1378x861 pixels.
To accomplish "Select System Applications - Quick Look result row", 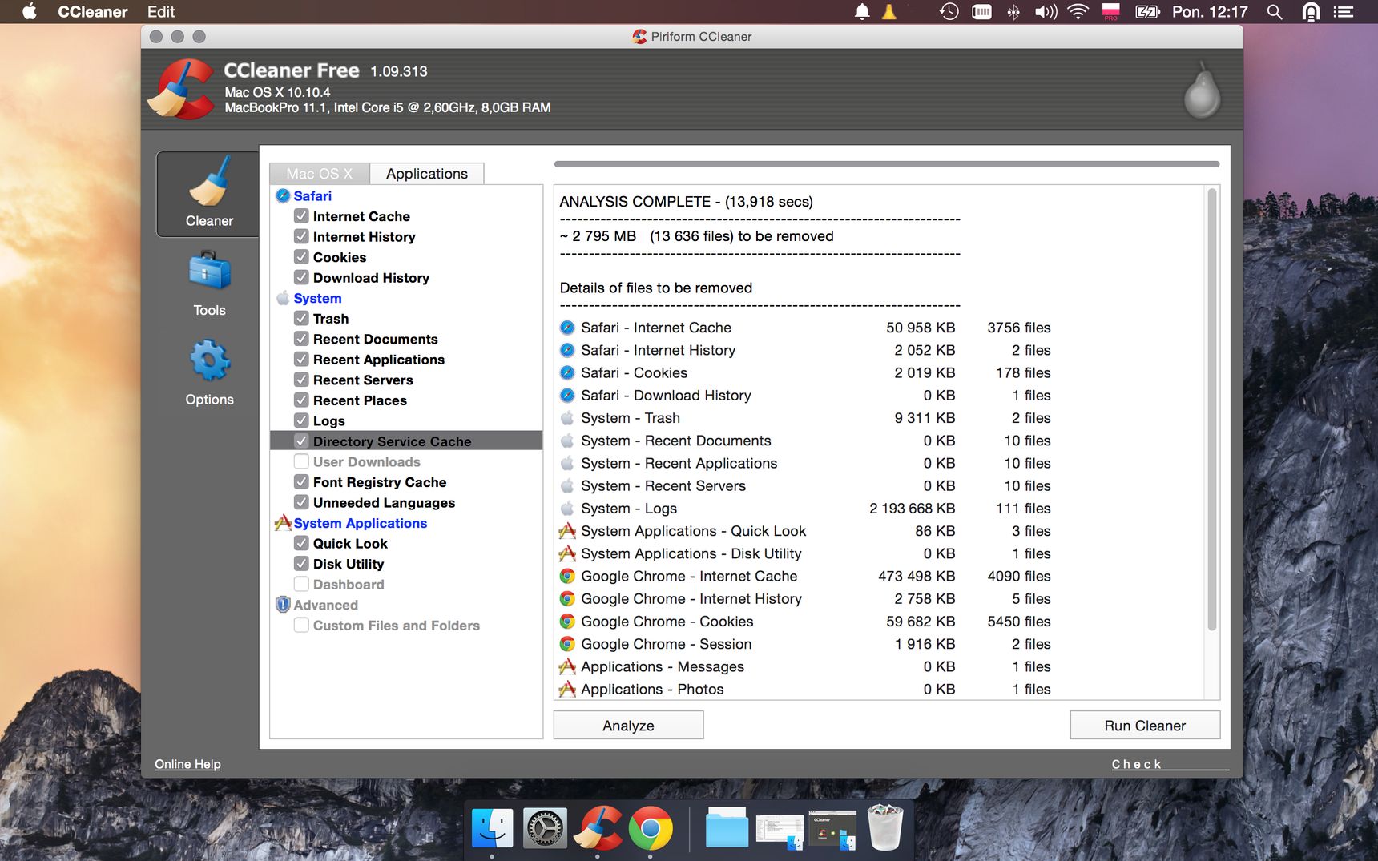I will [x=805, y=531].
